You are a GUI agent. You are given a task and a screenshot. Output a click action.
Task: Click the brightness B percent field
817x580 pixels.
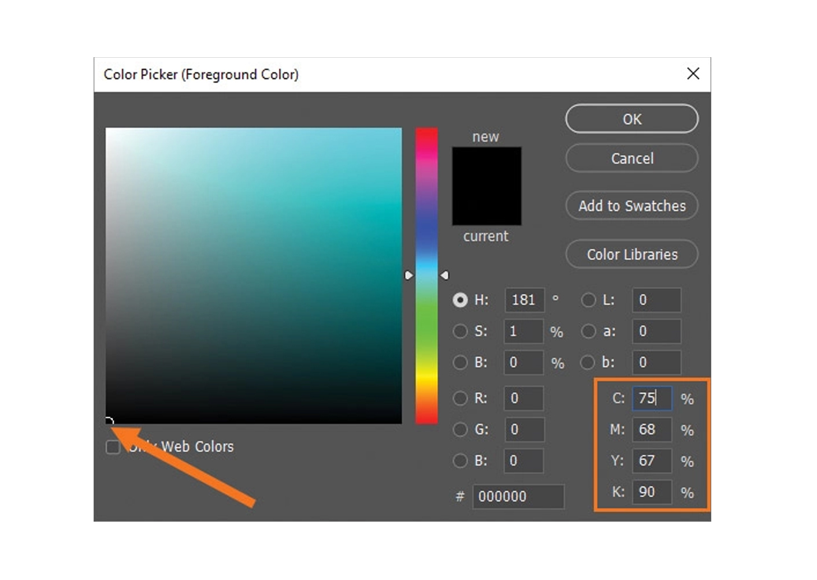click(x=523, y=362)
